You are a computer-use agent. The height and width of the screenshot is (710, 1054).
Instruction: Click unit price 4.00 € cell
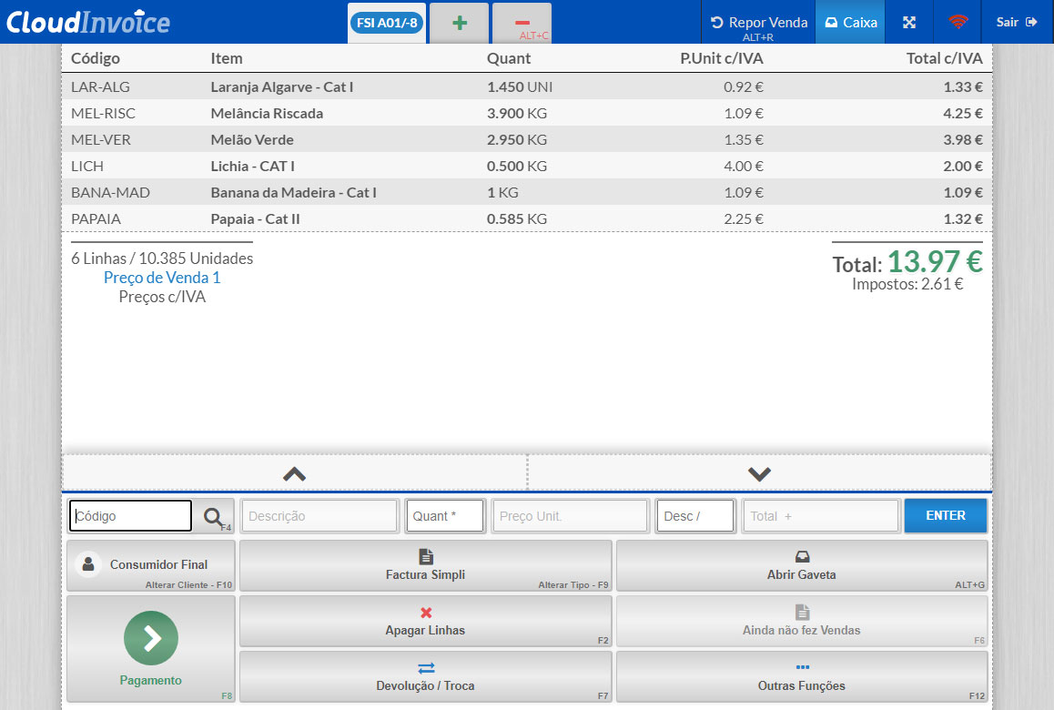pyautogui.click(x=744, y=166)
